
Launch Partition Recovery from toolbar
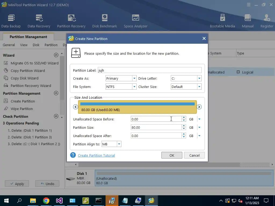(x=71, y=21)
